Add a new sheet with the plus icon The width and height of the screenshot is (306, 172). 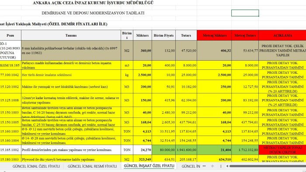(x=212, y=166)
